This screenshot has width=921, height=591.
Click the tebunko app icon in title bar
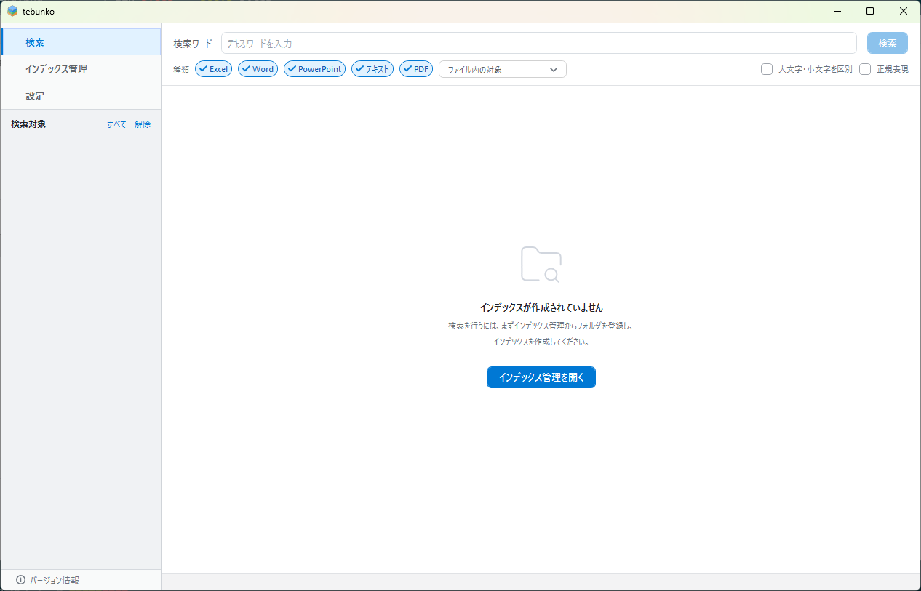[x=12, y=11]
